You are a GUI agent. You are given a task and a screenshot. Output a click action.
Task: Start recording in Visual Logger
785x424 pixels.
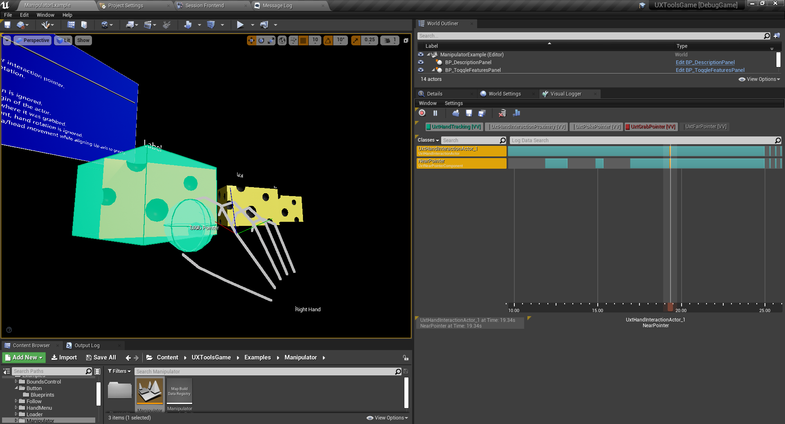click(x=422, y=113)
